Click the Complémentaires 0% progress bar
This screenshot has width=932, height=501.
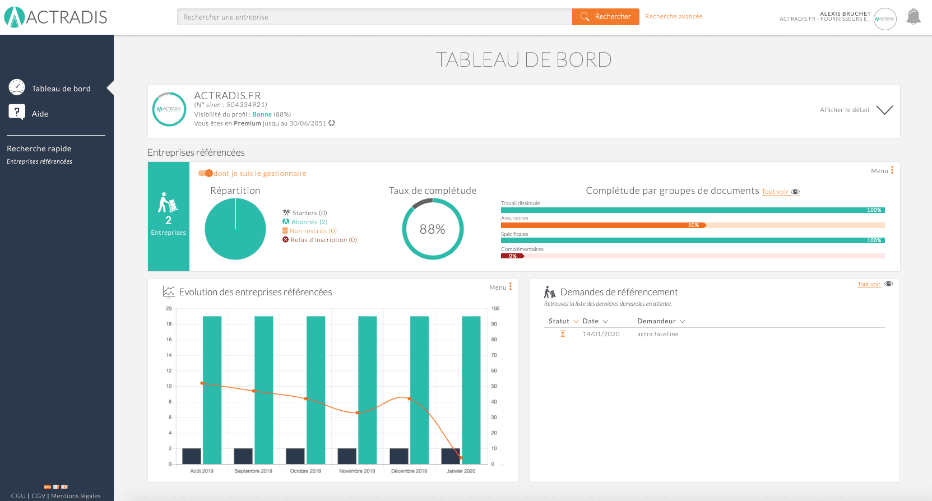coord(693,256)
